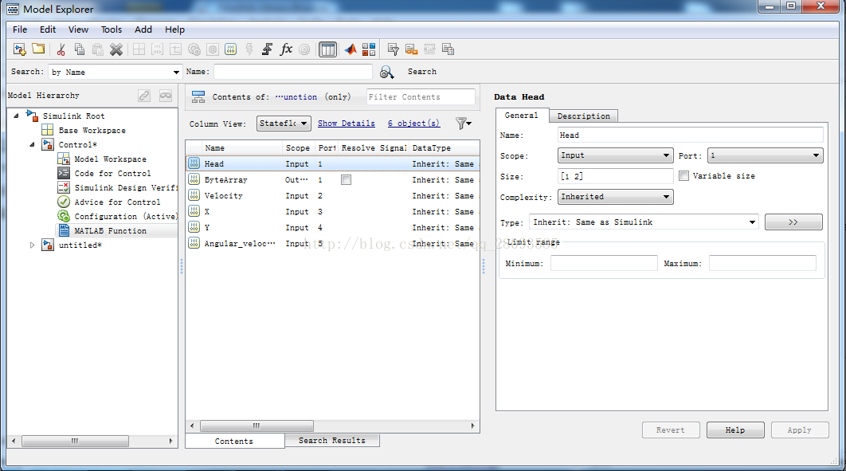
Task: Click the link icon in Model Hierarchy header
Action: [144, 96]
